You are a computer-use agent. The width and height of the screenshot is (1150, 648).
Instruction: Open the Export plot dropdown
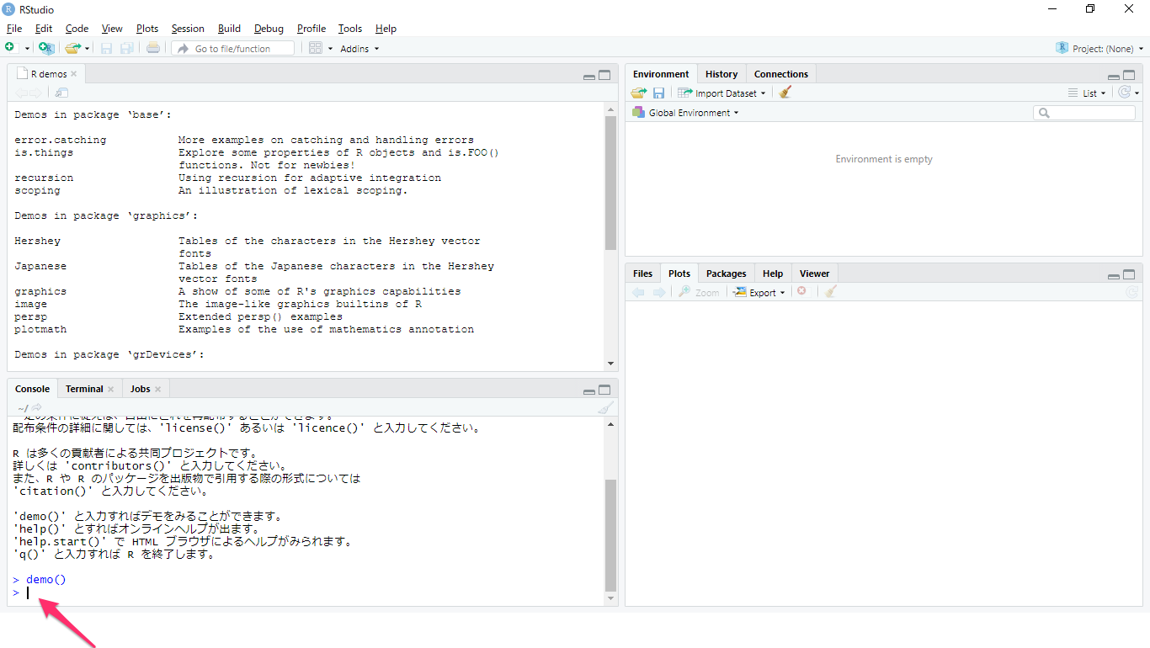coord(759,291)
